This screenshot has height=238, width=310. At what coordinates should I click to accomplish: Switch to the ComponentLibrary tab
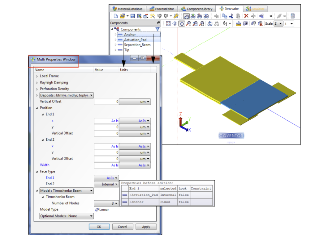pos(197,9)
